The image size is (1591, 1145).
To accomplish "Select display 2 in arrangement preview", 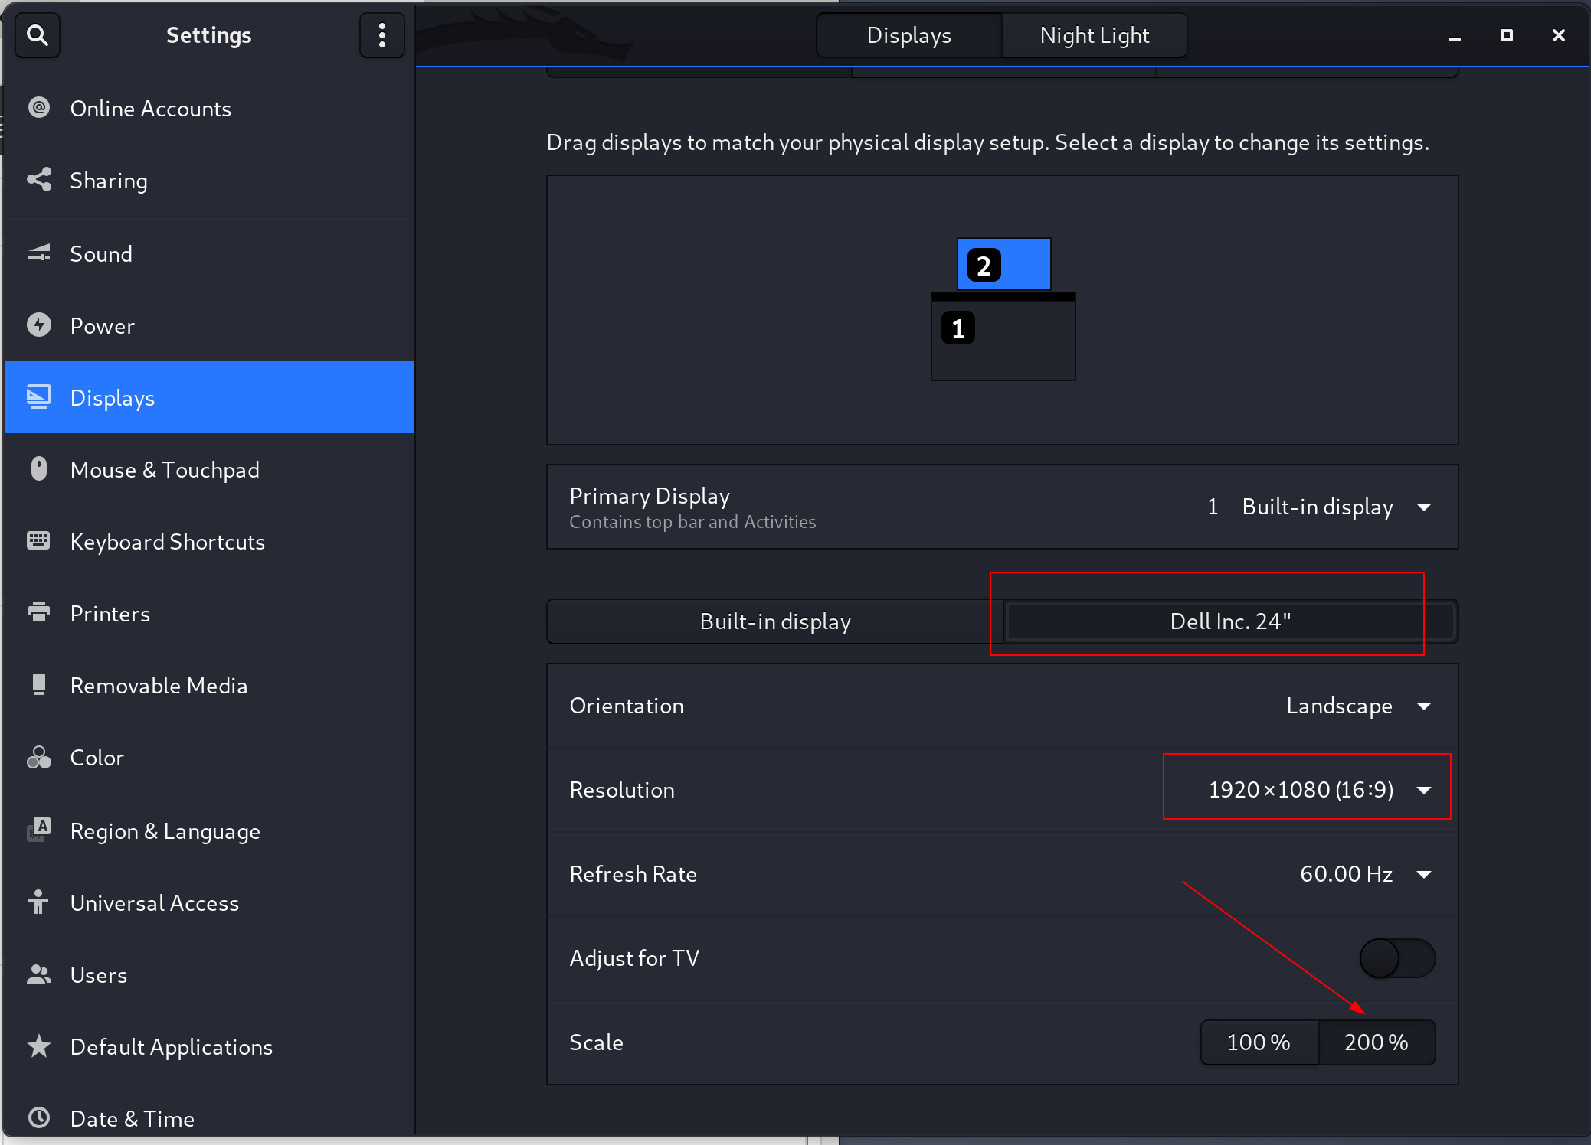I will [1003, 265].
